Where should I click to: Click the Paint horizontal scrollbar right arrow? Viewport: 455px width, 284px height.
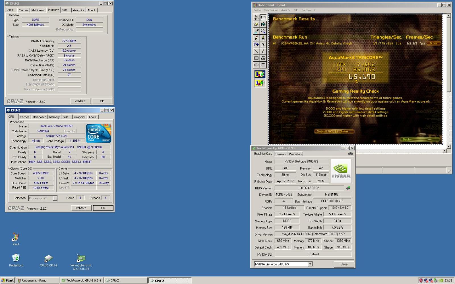coord(444,151)
